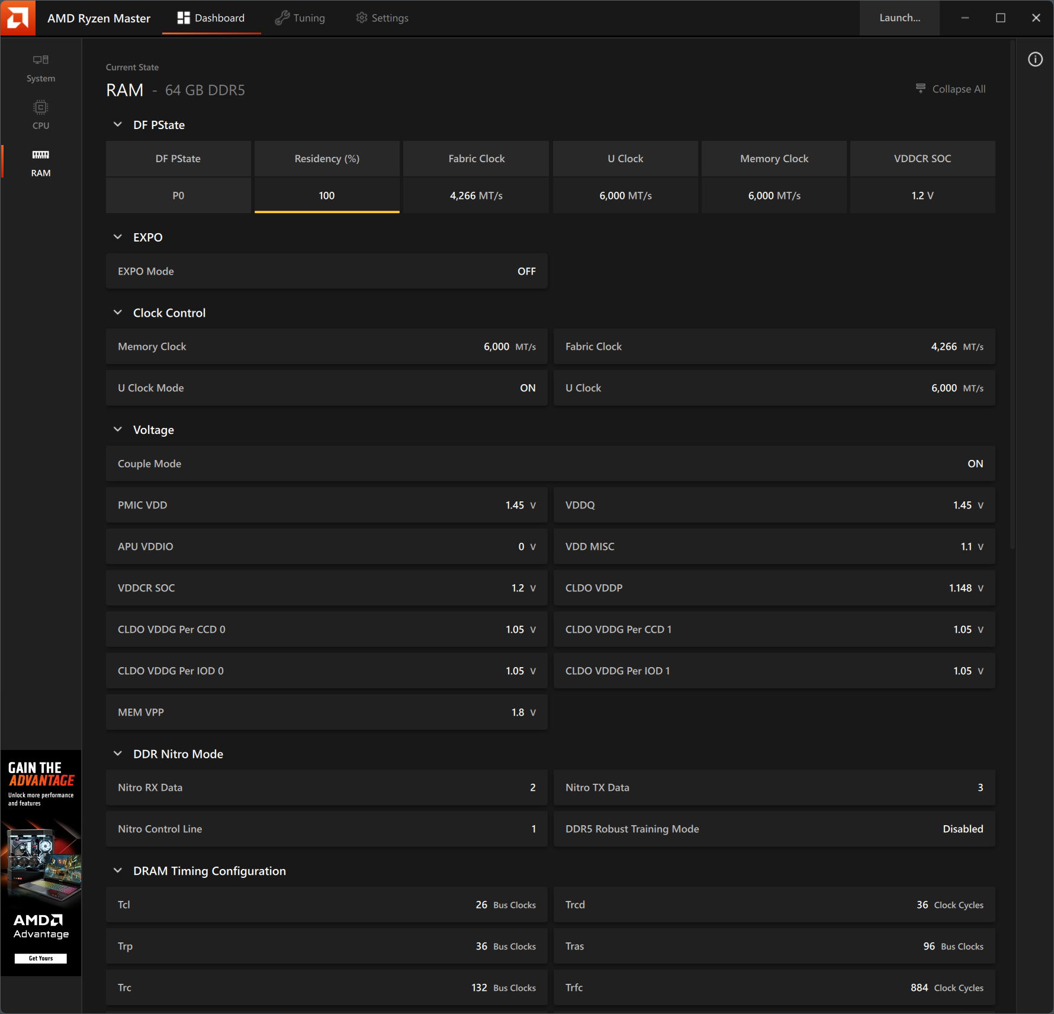Image resolution: width=1054 pixels, height=1014 pixels.
Task: Collapse the Voltage section
Action: (118, 429)
